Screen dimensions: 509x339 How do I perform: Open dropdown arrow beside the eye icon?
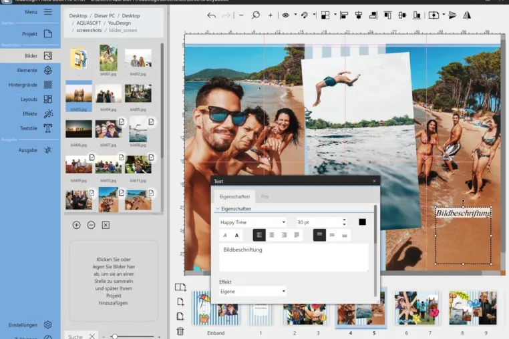(295, 15)
